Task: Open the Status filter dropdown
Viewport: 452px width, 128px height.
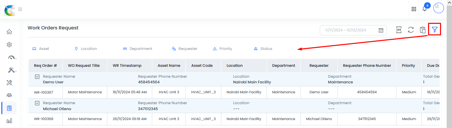Action: (263, 49)
